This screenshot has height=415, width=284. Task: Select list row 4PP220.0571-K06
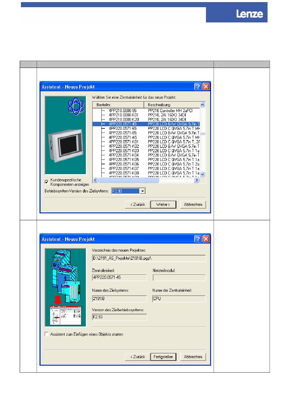(146, 164)
